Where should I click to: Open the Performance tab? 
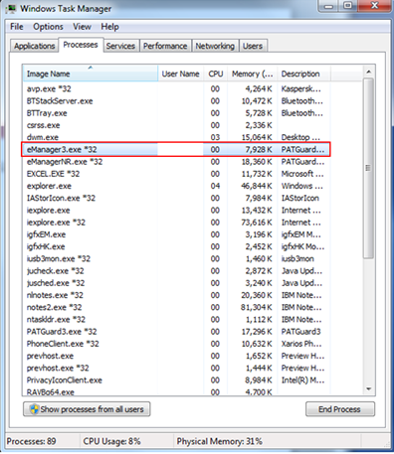[165, 46]
